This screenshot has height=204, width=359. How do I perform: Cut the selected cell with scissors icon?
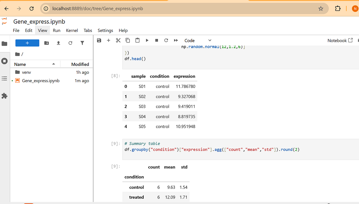click(x=118, y=40)
